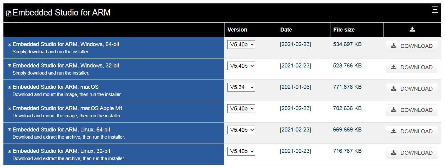Click the 669,669 KB file size
Viewport: 445px width, 168px height.
tap(347, 130)
